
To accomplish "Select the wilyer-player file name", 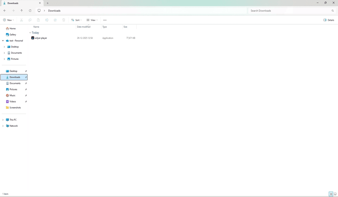I will tap(41, 38).
